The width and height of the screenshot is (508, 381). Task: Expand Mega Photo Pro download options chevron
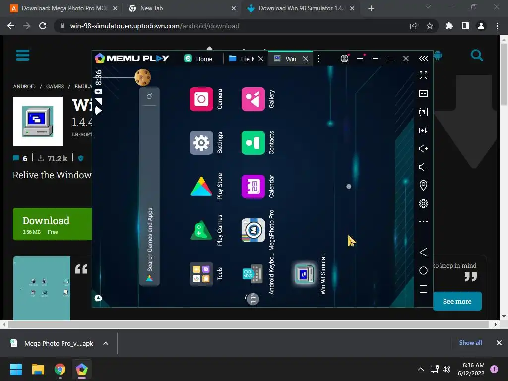(106, 343)
